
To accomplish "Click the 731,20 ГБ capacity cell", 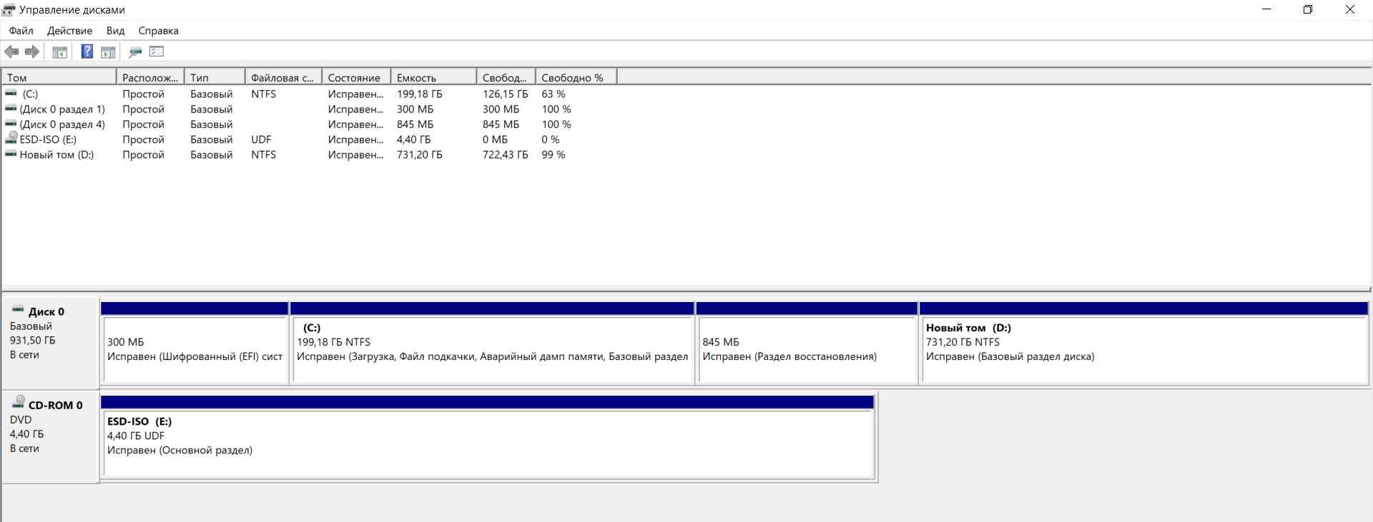I will tap(420, 154).
